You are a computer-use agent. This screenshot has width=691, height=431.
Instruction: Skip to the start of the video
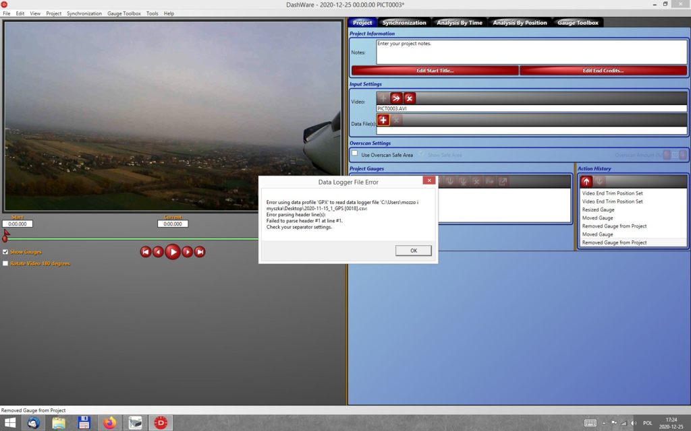coord(145,252)
